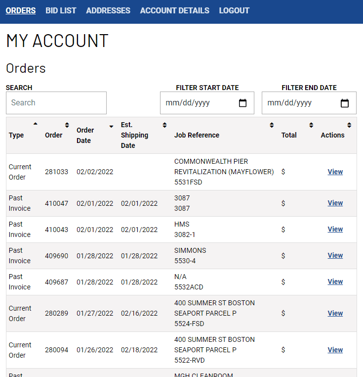Select order number 281033 cell

56,172
